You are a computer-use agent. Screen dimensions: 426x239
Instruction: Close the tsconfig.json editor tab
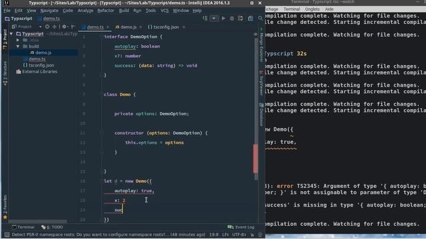pos(184,27)
